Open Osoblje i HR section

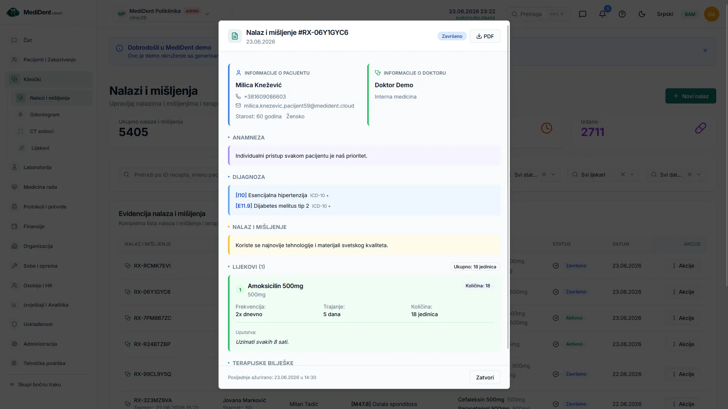49,285
